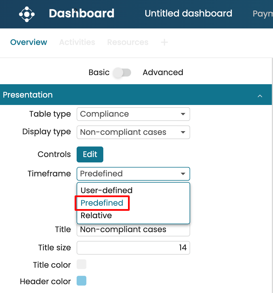This screenshot has width=273, height=293.
Task: Click the plus icon to add tab
Action: pyautogui.click(x=164, y=42)
